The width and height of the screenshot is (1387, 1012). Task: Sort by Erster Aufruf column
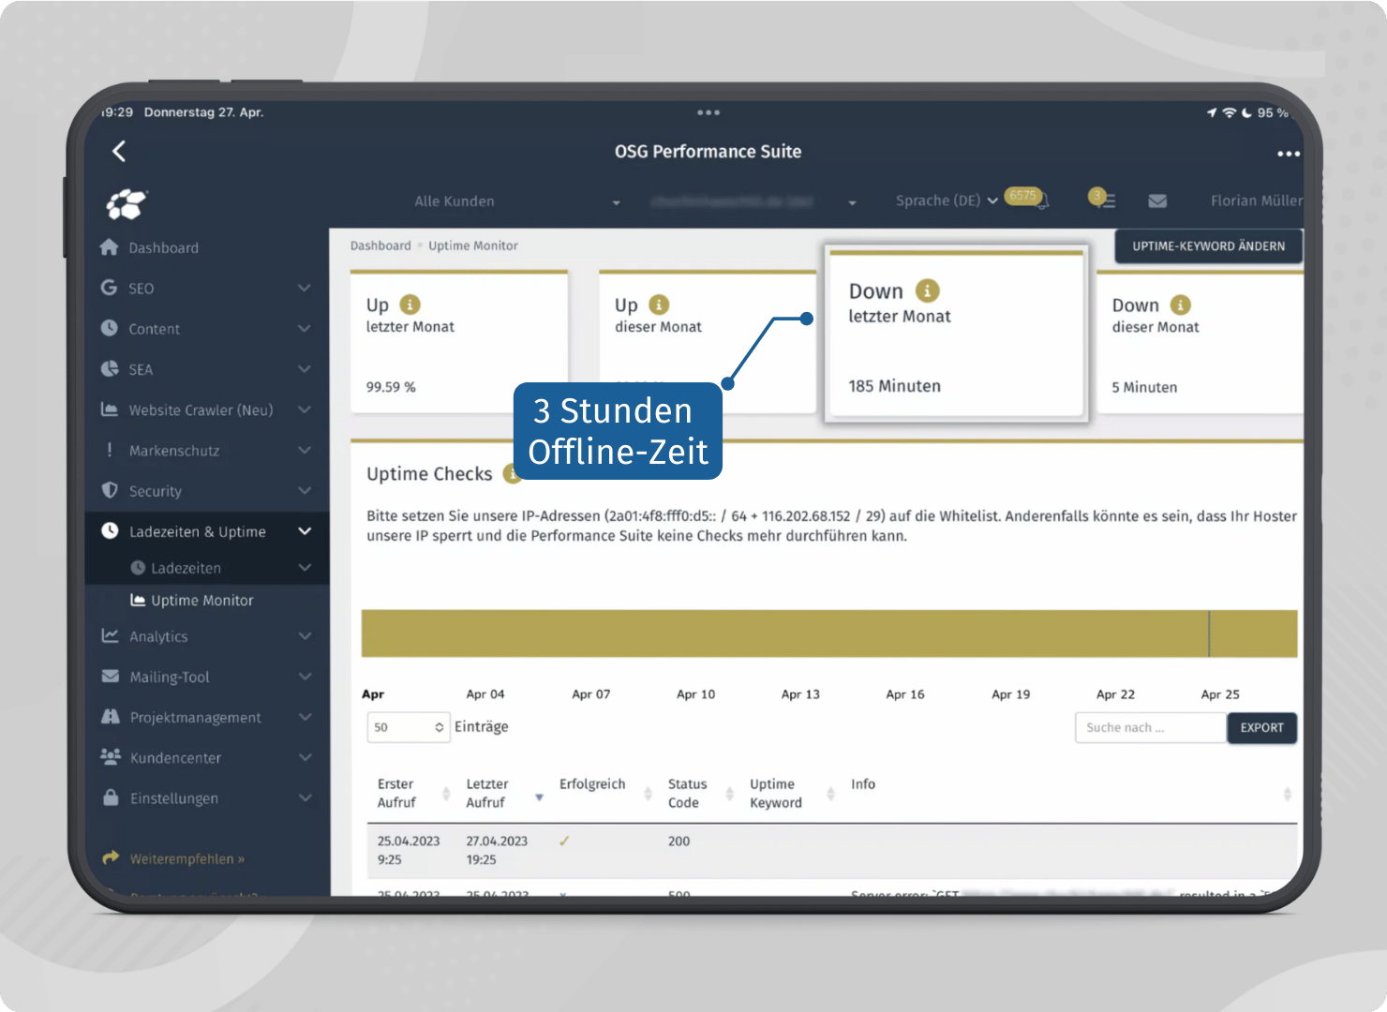click(413, 794)
